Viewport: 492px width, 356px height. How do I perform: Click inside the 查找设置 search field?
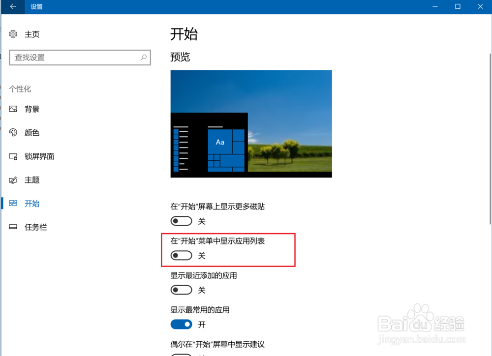[x=74, y=58]
